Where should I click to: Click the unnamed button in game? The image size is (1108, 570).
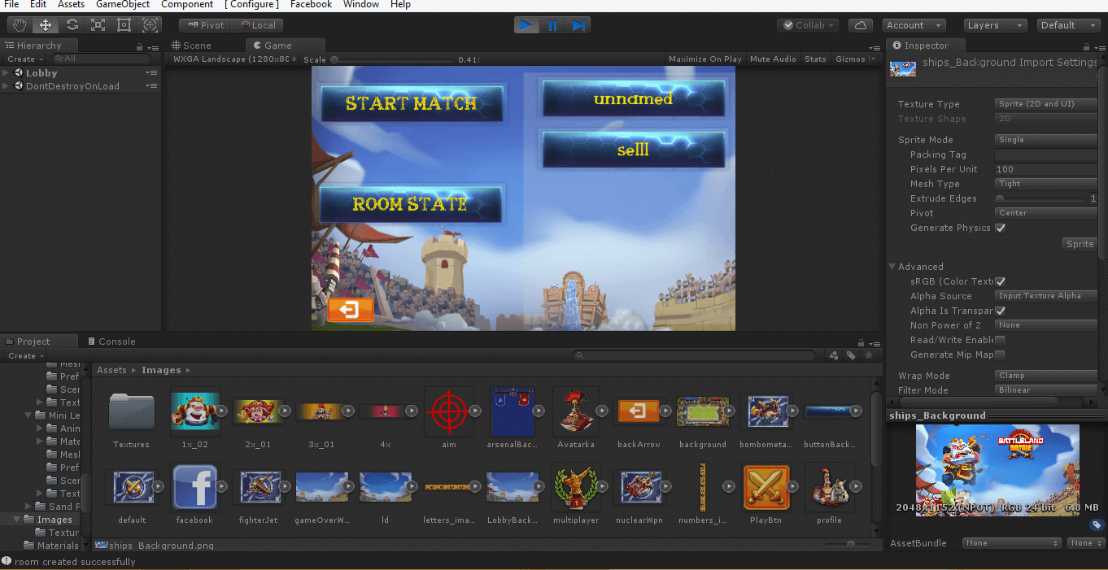click(x=633, y=99)
